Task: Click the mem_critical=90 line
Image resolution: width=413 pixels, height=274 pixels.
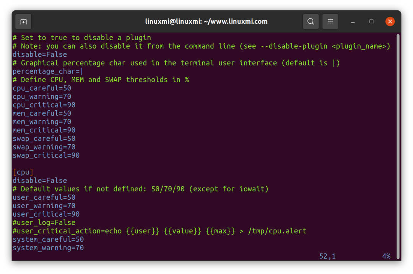Action: tap(44, 130)
